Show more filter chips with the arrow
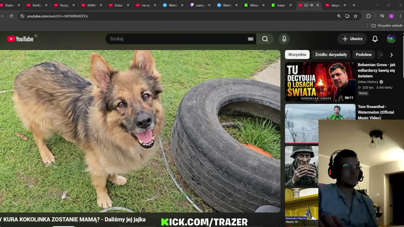Image resolution: width=404 pixels, height=227 pixels. point(391,55)
